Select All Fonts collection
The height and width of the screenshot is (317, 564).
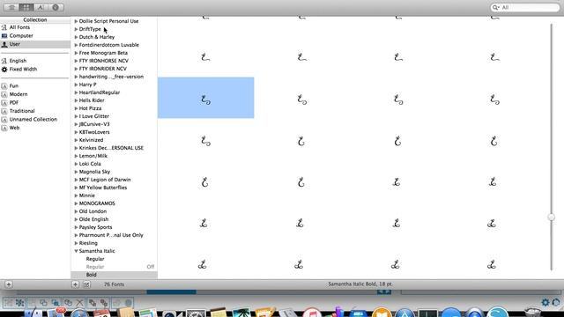[19, 27]
